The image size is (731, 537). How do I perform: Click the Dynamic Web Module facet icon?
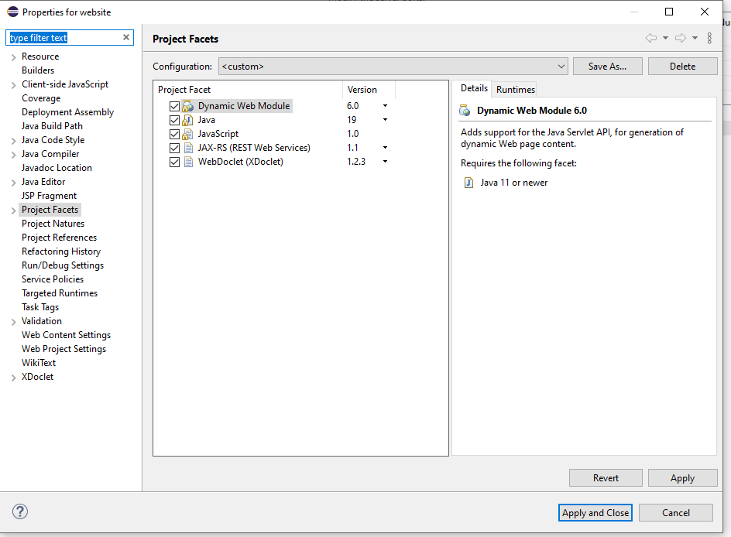coord(188,106)
